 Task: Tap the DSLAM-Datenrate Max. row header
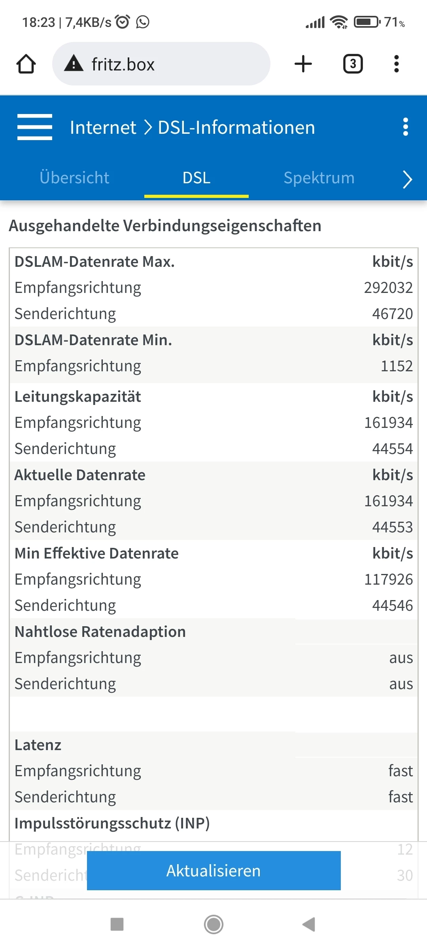(x=94, y=262)
